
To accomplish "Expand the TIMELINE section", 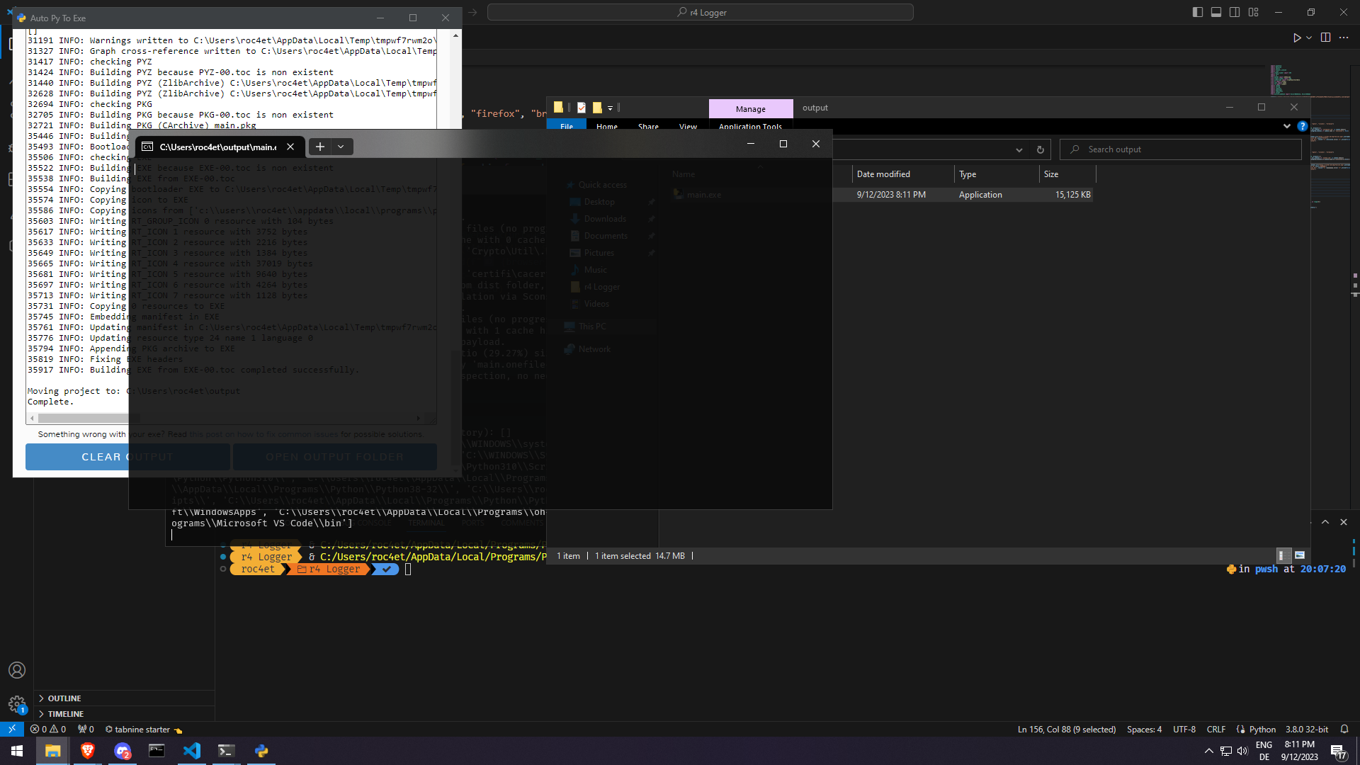I will point(65,714).
